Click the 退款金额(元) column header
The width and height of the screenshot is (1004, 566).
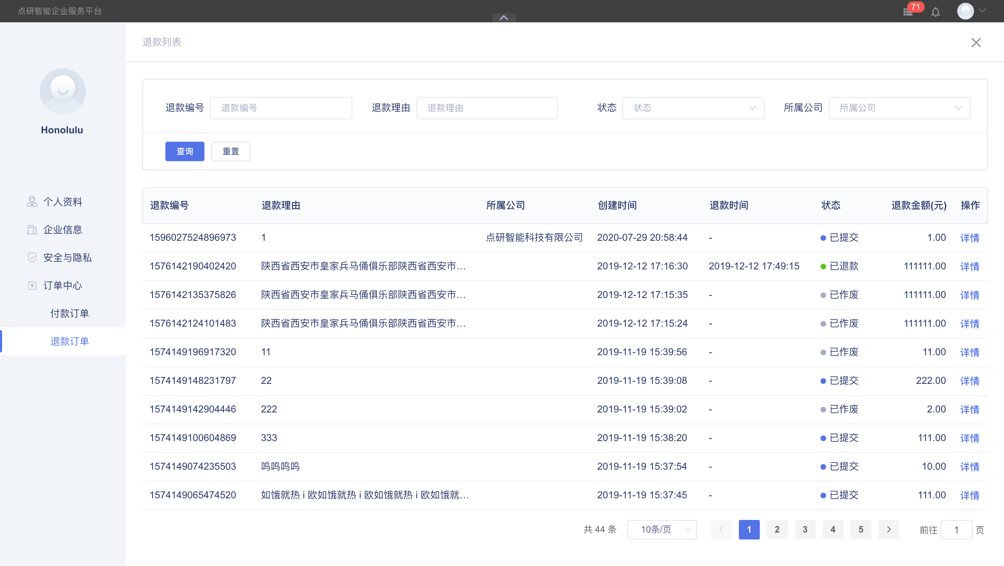tap(919, 206)
